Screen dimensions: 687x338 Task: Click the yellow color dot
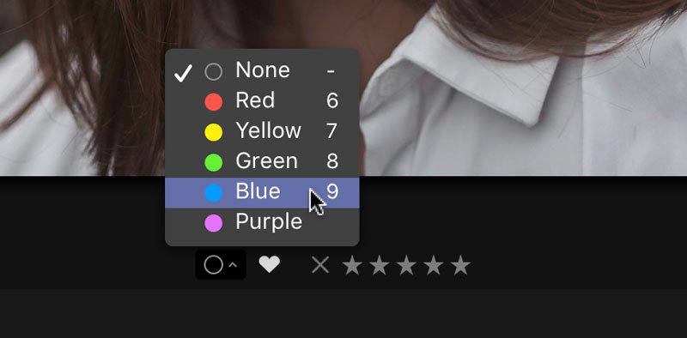point(213,132)
